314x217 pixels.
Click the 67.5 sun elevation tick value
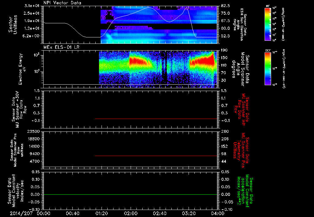coord(225,21)
